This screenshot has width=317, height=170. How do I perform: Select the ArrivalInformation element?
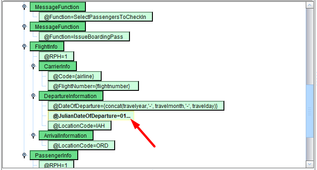click(x=66, y=136)
